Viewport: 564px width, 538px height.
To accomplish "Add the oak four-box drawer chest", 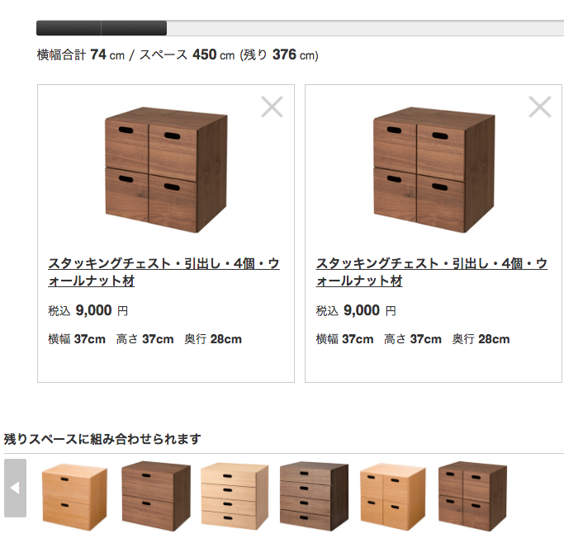I will tap(393, 497).
